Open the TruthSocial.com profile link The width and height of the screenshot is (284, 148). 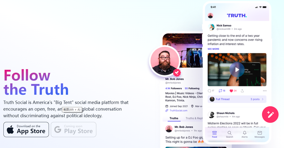point(178,111)
